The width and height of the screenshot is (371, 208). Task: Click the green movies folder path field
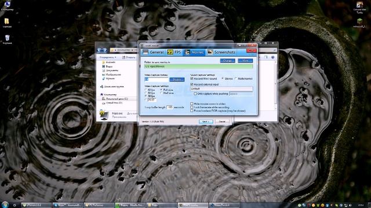coord(198,66)
